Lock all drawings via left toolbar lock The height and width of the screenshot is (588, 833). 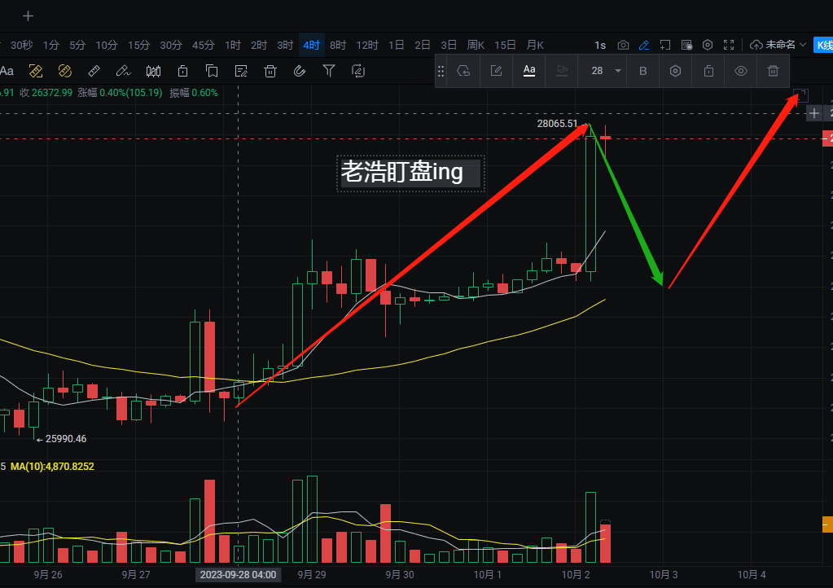click(182, 71)
